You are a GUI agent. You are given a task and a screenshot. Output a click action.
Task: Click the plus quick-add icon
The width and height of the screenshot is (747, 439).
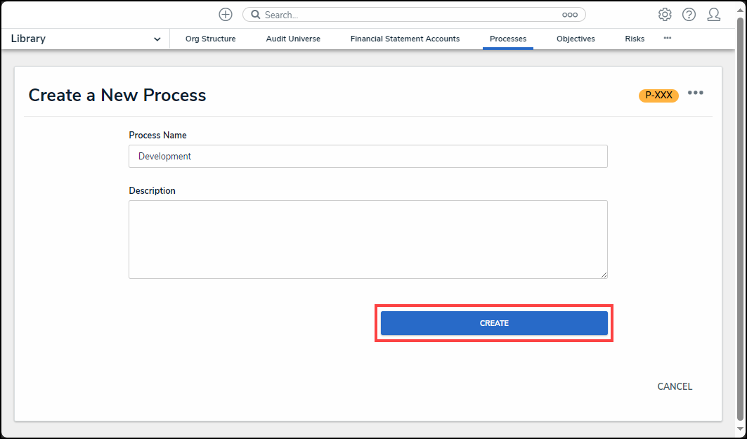tap(226, 15)
